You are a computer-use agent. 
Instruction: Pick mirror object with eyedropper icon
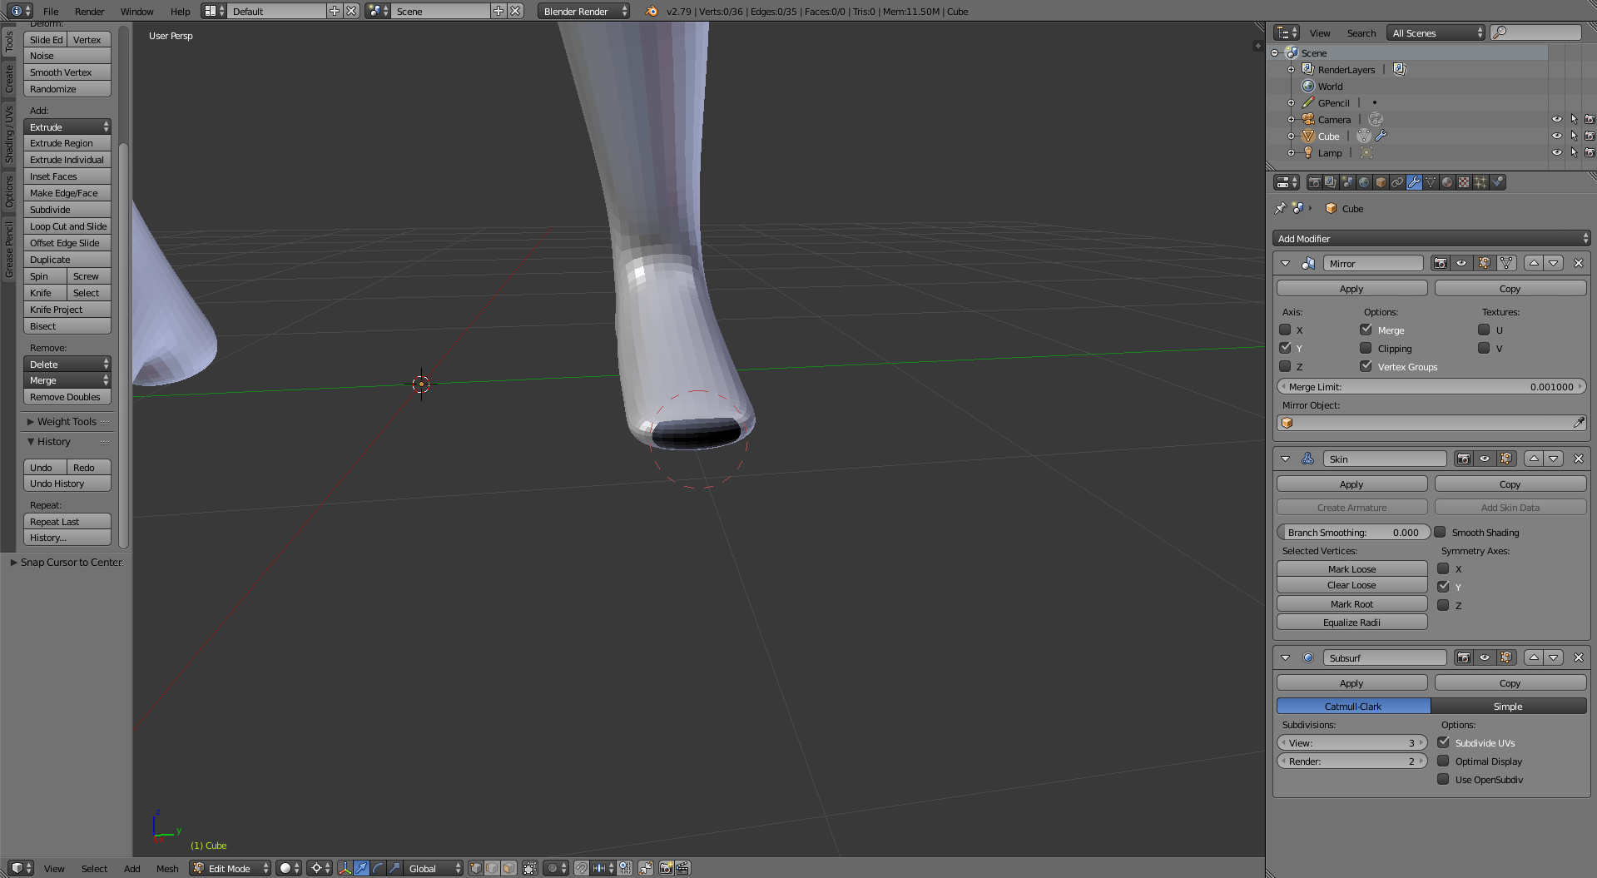pyautogui.click(x=1579, y=423)
